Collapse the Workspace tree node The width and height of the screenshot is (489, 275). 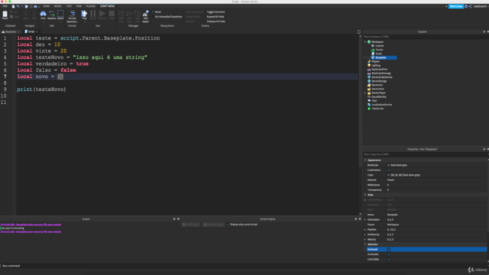click(365, 42)
